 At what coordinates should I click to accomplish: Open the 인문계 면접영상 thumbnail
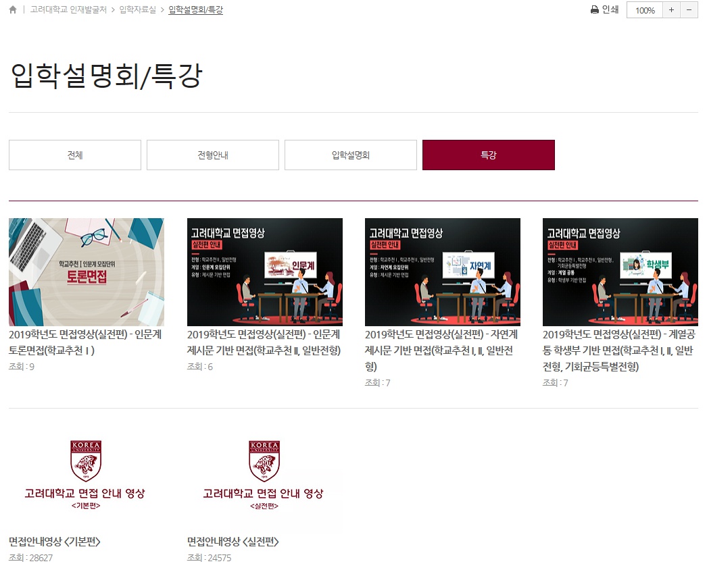click(265, 272)
